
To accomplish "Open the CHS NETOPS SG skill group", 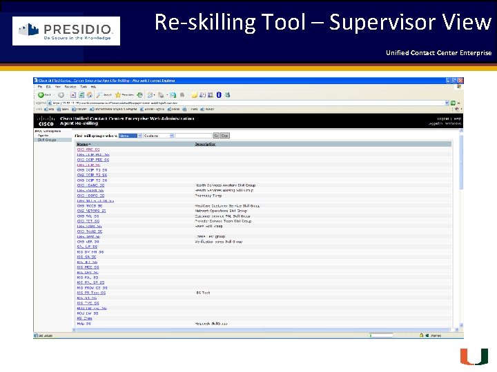I will [x=91, y=211].
